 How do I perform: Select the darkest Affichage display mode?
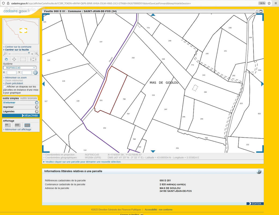(27, 125)
